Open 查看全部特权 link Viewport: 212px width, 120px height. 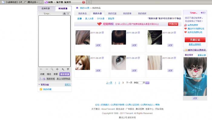[x=195, y=44]
